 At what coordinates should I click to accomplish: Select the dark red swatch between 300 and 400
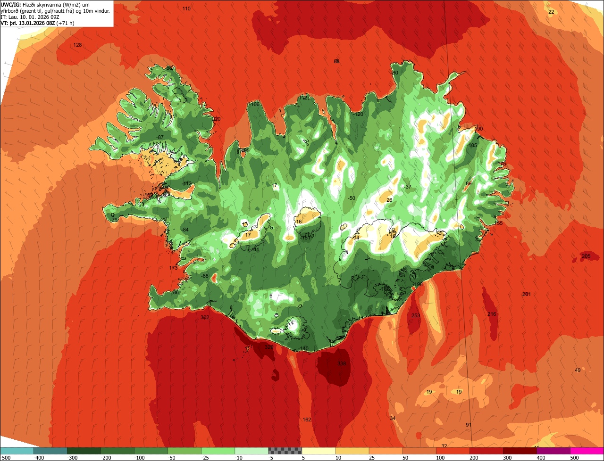click(x=520, y=451)
